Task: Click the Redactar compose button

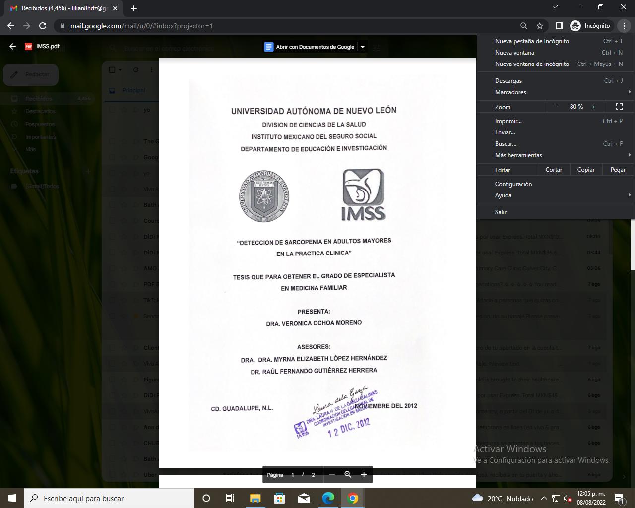Action: point(31,74)
